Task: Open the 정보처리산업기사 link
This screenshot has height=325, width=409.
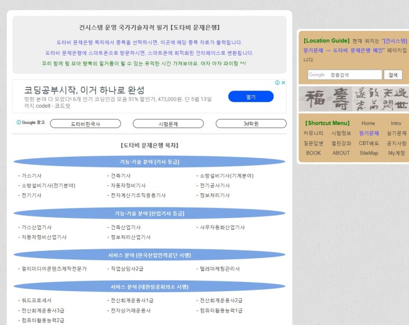Action: tap(131, 237)
